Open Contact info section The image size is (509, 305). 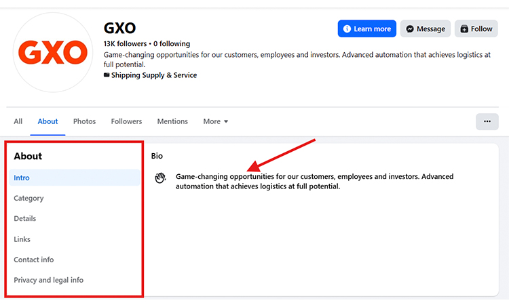(x=75, y=260)
